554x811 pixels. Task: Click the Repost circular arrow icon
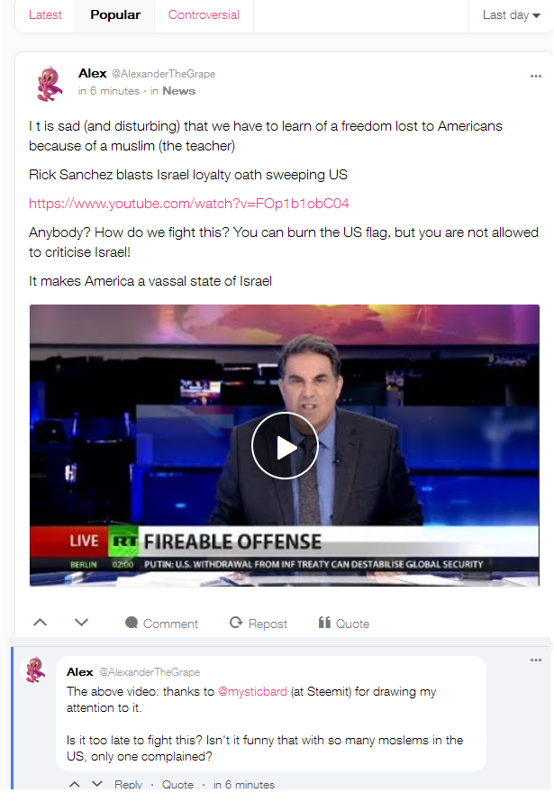(x=236, y=623)
